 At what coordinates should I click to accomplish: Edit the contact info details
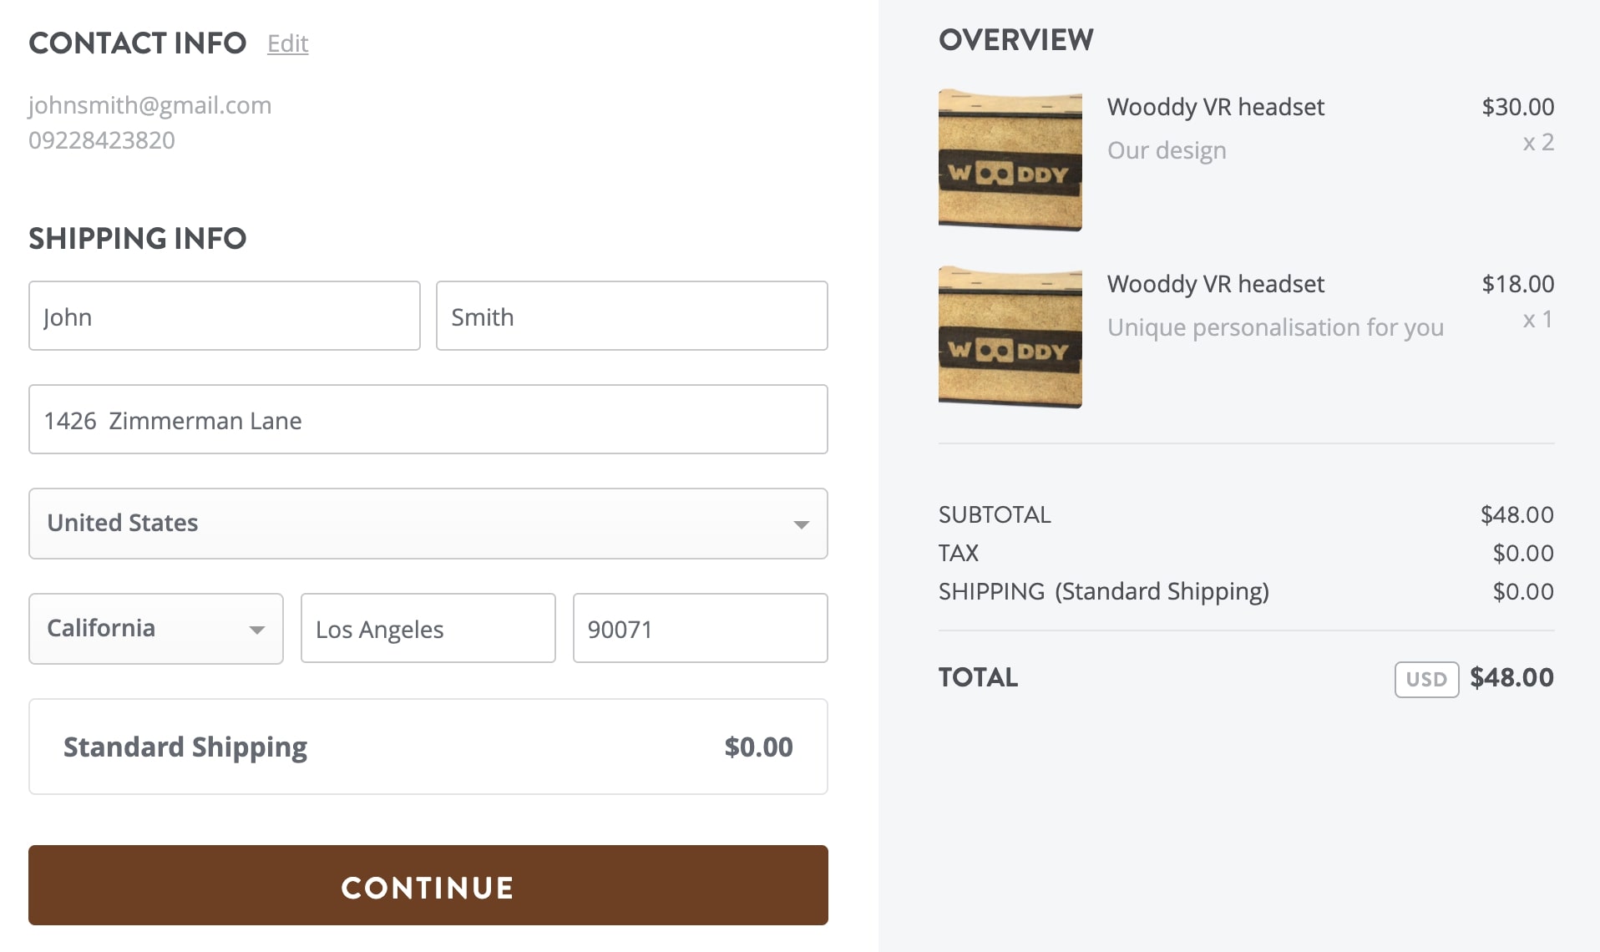tap(287, 43)
